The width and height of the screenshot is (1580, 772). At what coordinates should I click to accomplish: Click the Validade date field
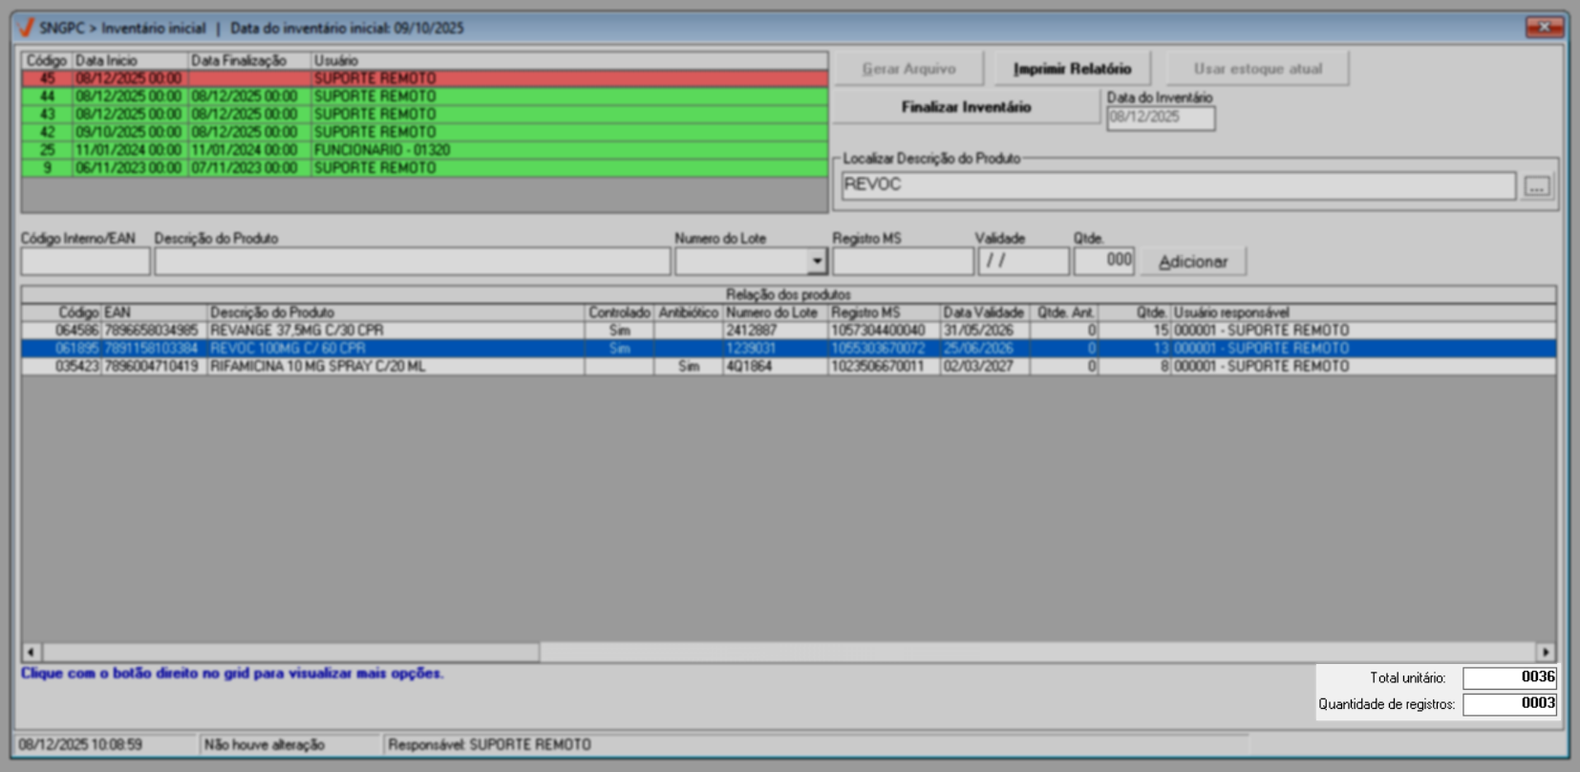(1023, 261)
